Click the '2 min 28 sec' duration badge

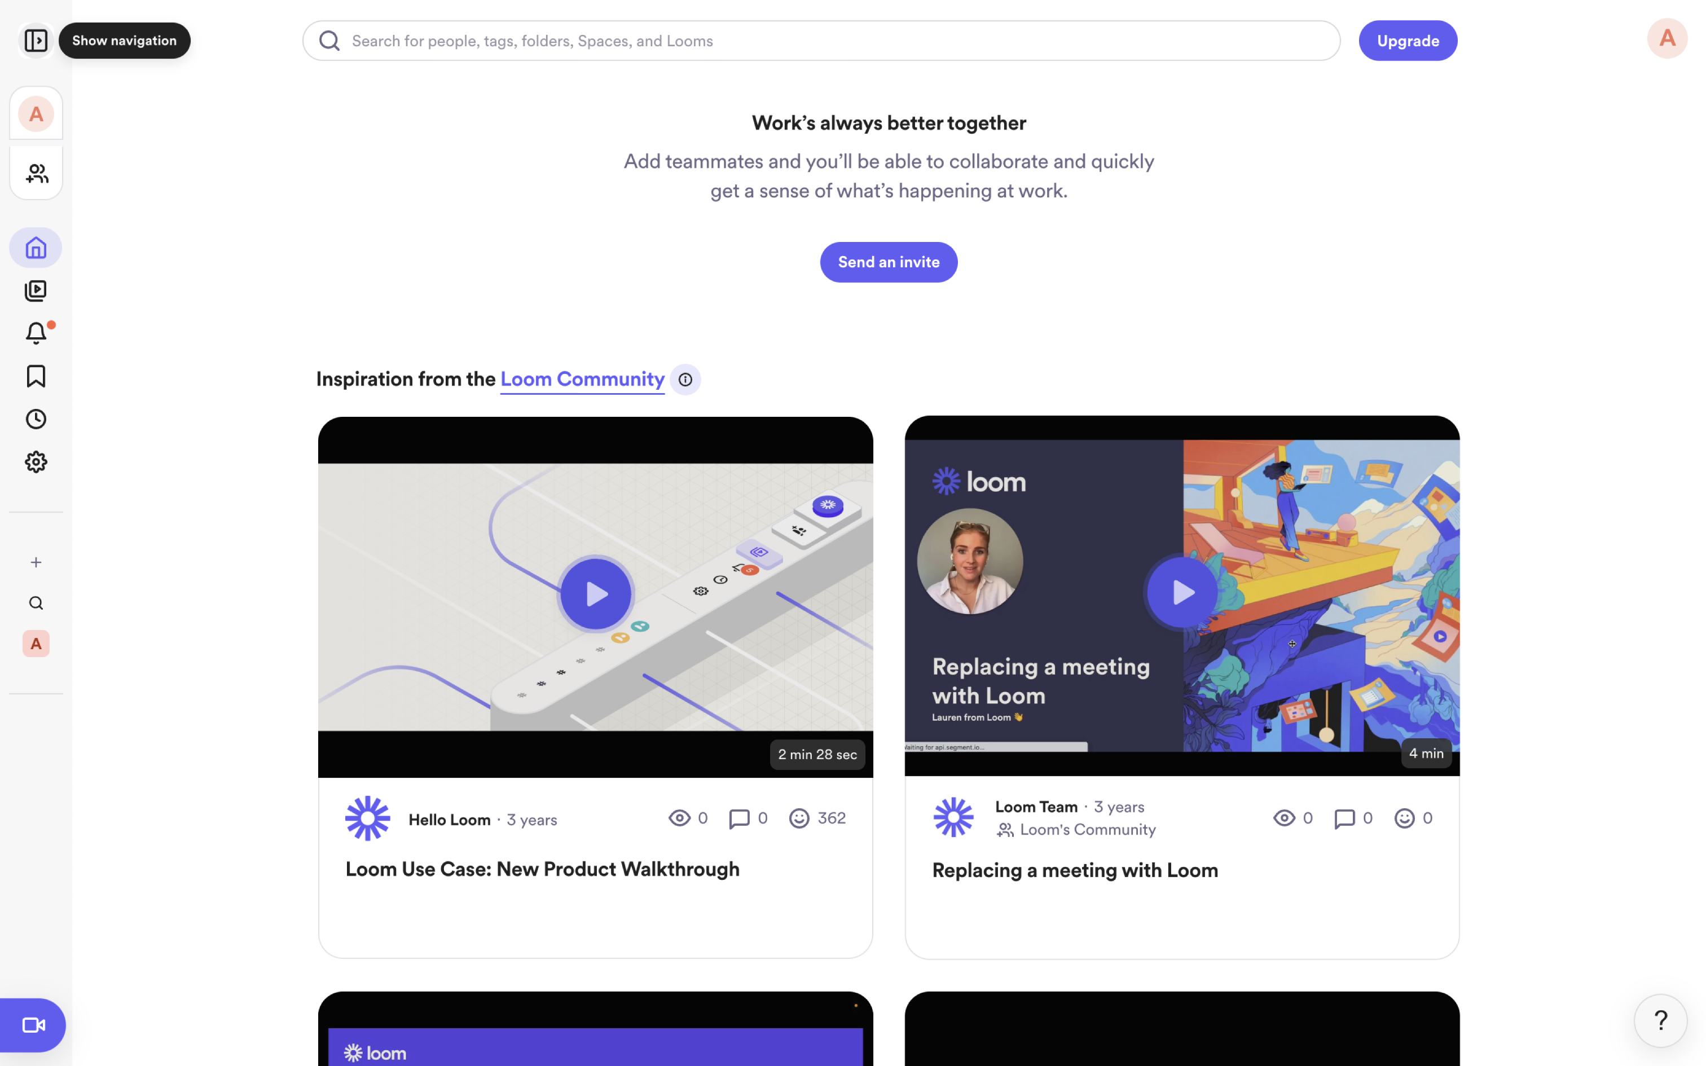[x=817, y=755]
